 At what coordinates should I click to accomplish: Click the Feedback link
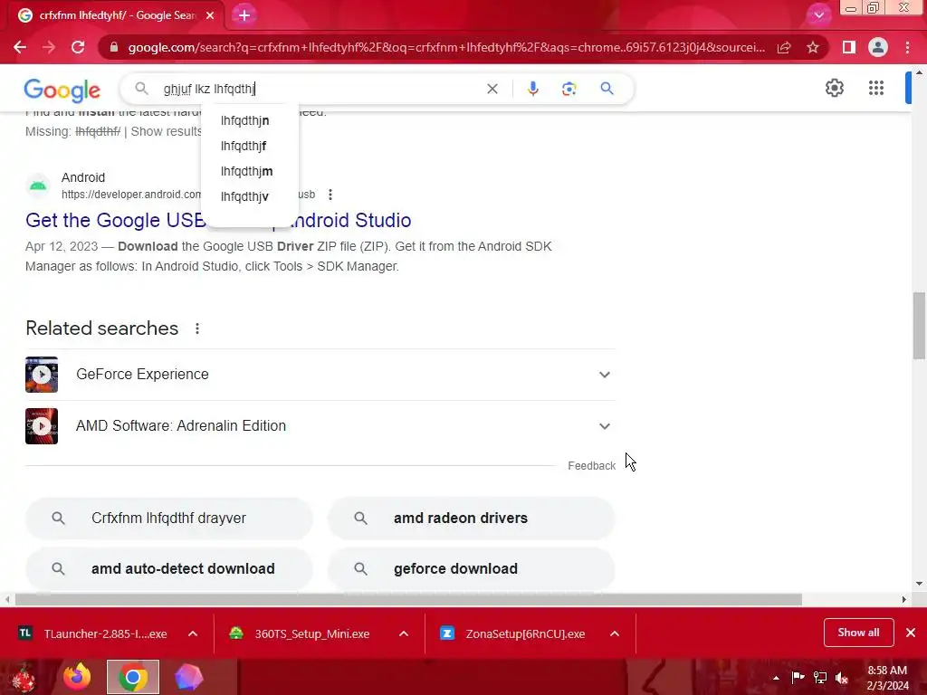[x=591, y=466]
